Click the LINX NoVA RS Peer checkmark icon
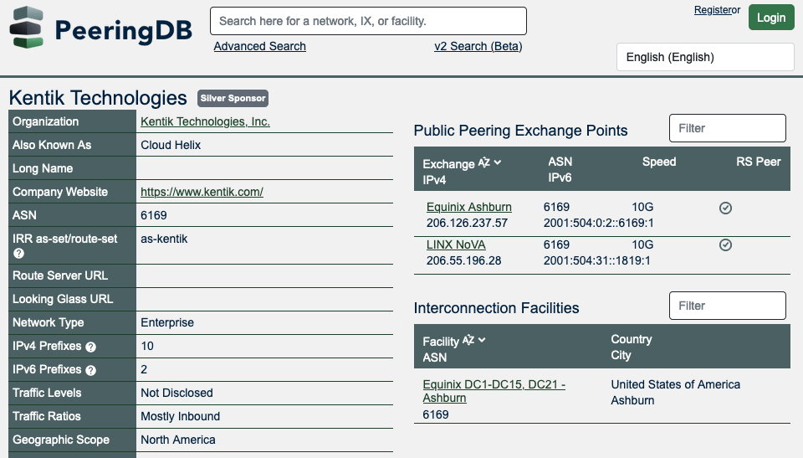 [x=725, y=244]
